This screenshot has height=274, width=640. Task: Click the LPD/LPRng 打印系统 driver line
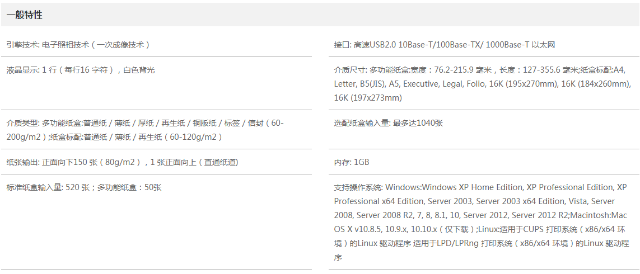pos(481,243)
